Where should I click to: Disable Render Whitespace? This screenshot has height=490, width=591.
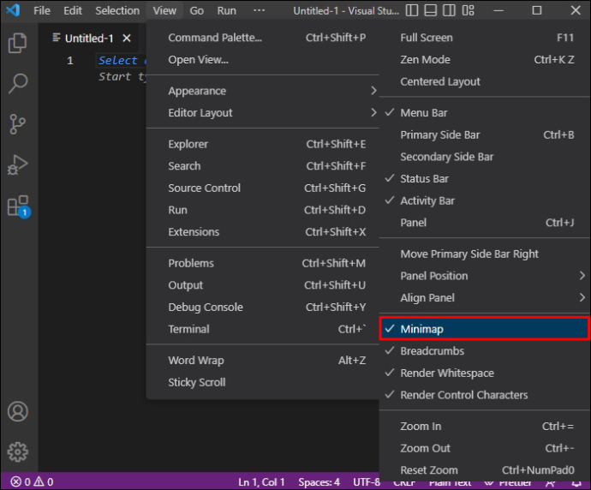coord(484,373)
